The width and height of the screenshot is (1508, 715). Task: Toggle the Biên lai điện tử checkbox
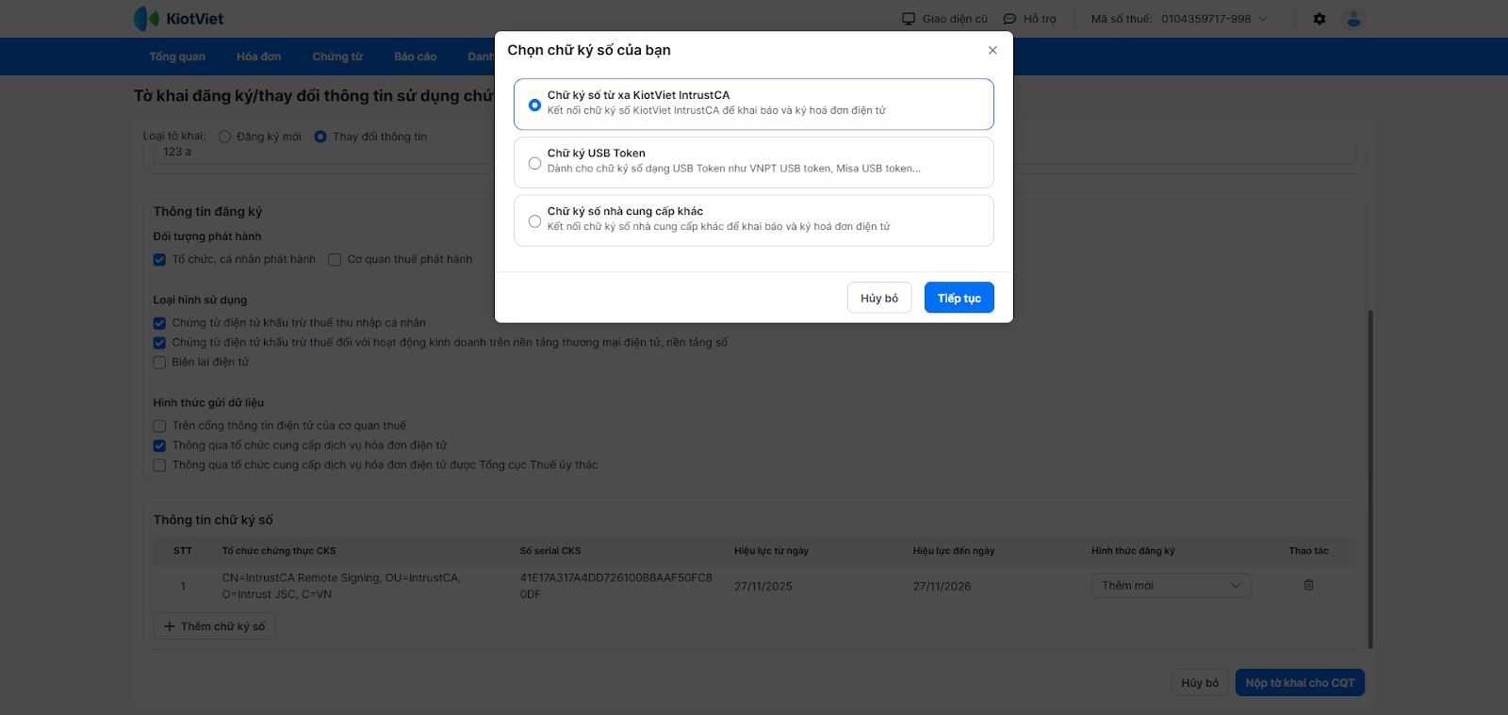pos(160,363)
